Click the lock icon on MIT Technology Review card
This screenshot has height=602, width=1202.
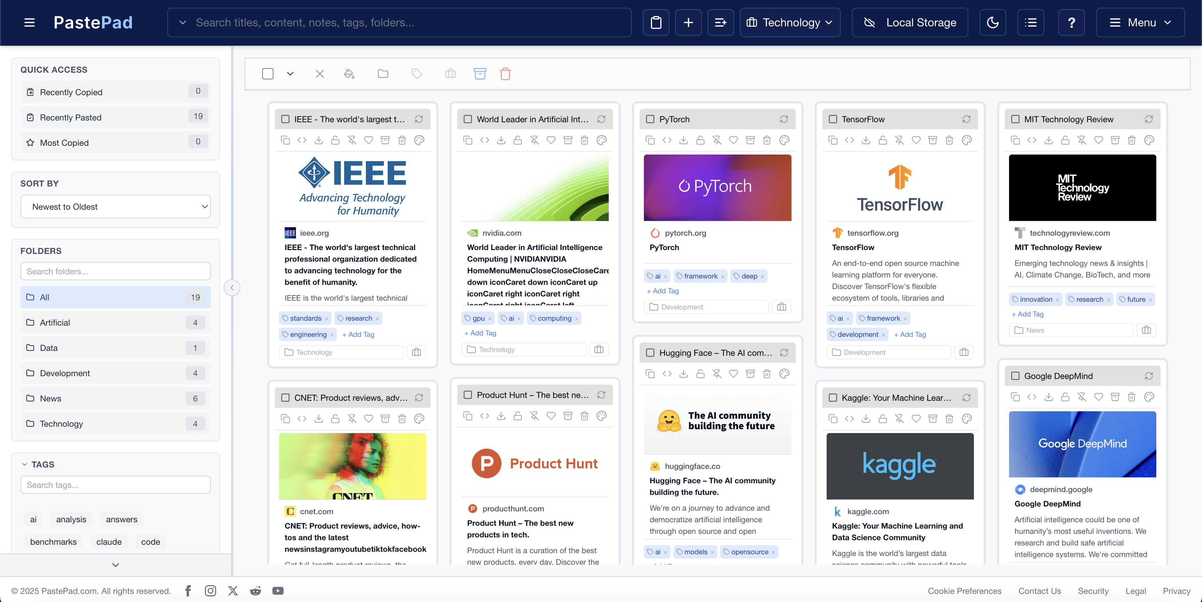[x=1065, y=140]
